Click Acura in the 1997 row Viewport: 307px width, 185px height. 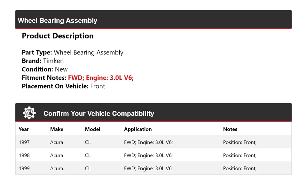click(57, 142)
